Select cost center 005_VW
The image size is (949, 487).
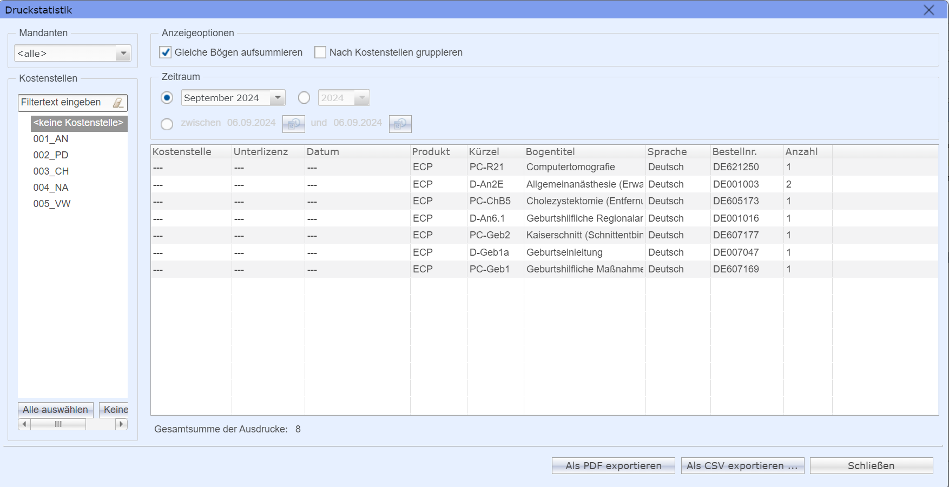pos(52,204)
